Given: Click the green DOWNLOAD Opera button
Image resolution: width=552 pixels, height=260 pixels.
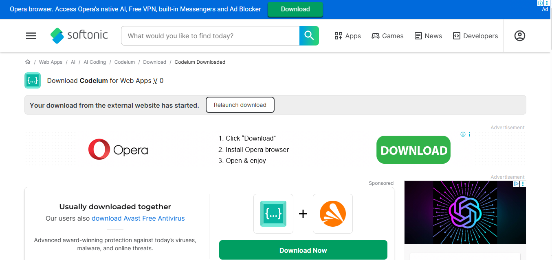Looking at the screenshot, I should (x=413, y=150).
